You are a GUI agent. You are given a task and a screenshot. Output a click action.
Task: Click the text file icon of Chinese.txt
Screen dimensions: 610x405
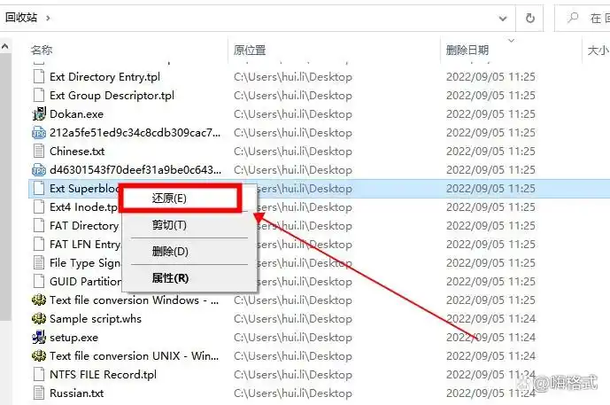tap(39, 152)
